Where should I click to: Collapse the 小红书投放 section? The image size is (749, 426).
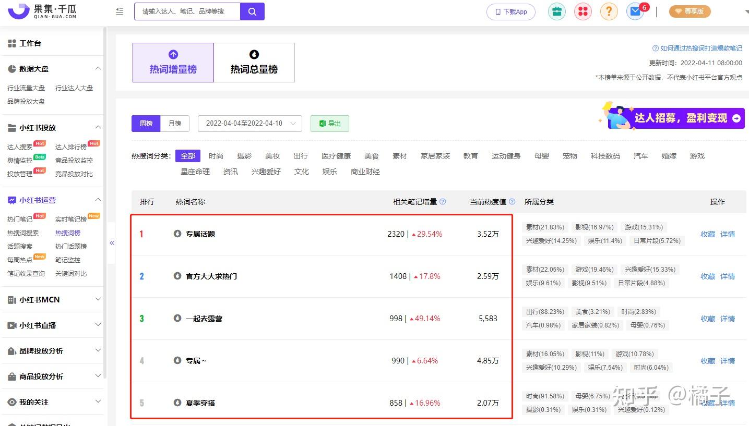point(98,128)
